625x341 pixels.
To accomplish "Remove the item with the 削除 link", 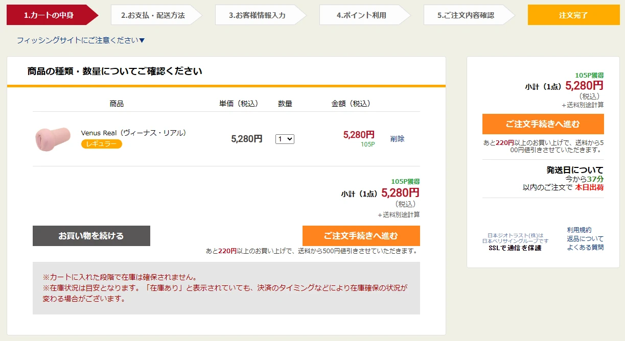I will [397, 139].
